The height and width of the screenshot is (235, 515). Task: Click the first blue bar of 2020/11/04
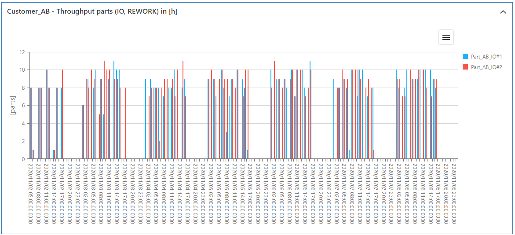(x=146, y=119)
